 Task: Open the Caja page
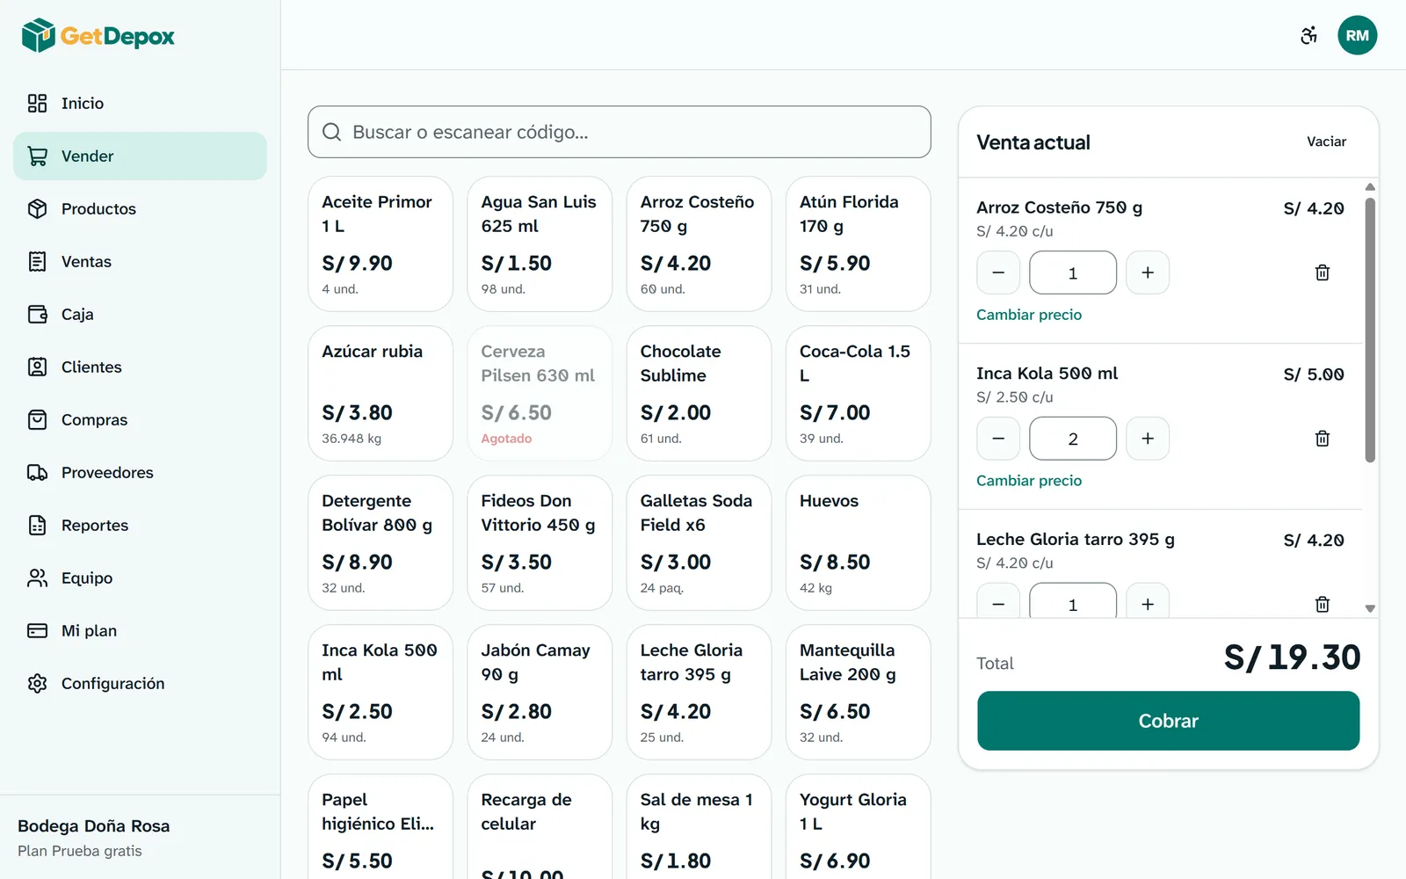click(140, 315)
